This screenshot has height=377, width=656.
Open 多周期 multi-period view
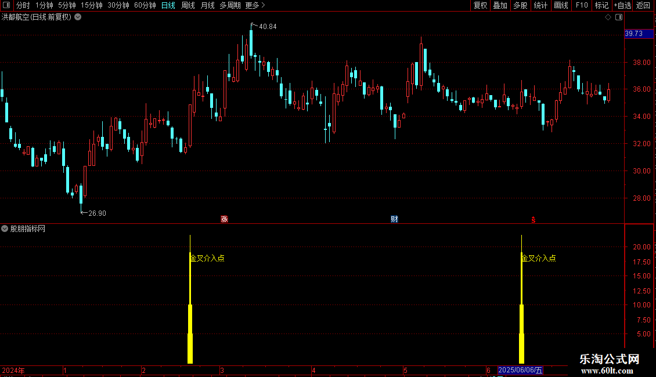230,5
